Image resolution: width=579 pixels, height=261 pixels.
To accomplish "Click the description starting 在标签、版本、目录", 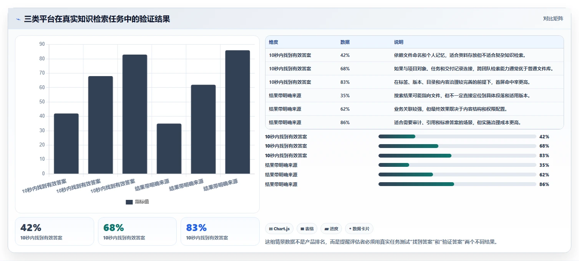I will 462,82.
